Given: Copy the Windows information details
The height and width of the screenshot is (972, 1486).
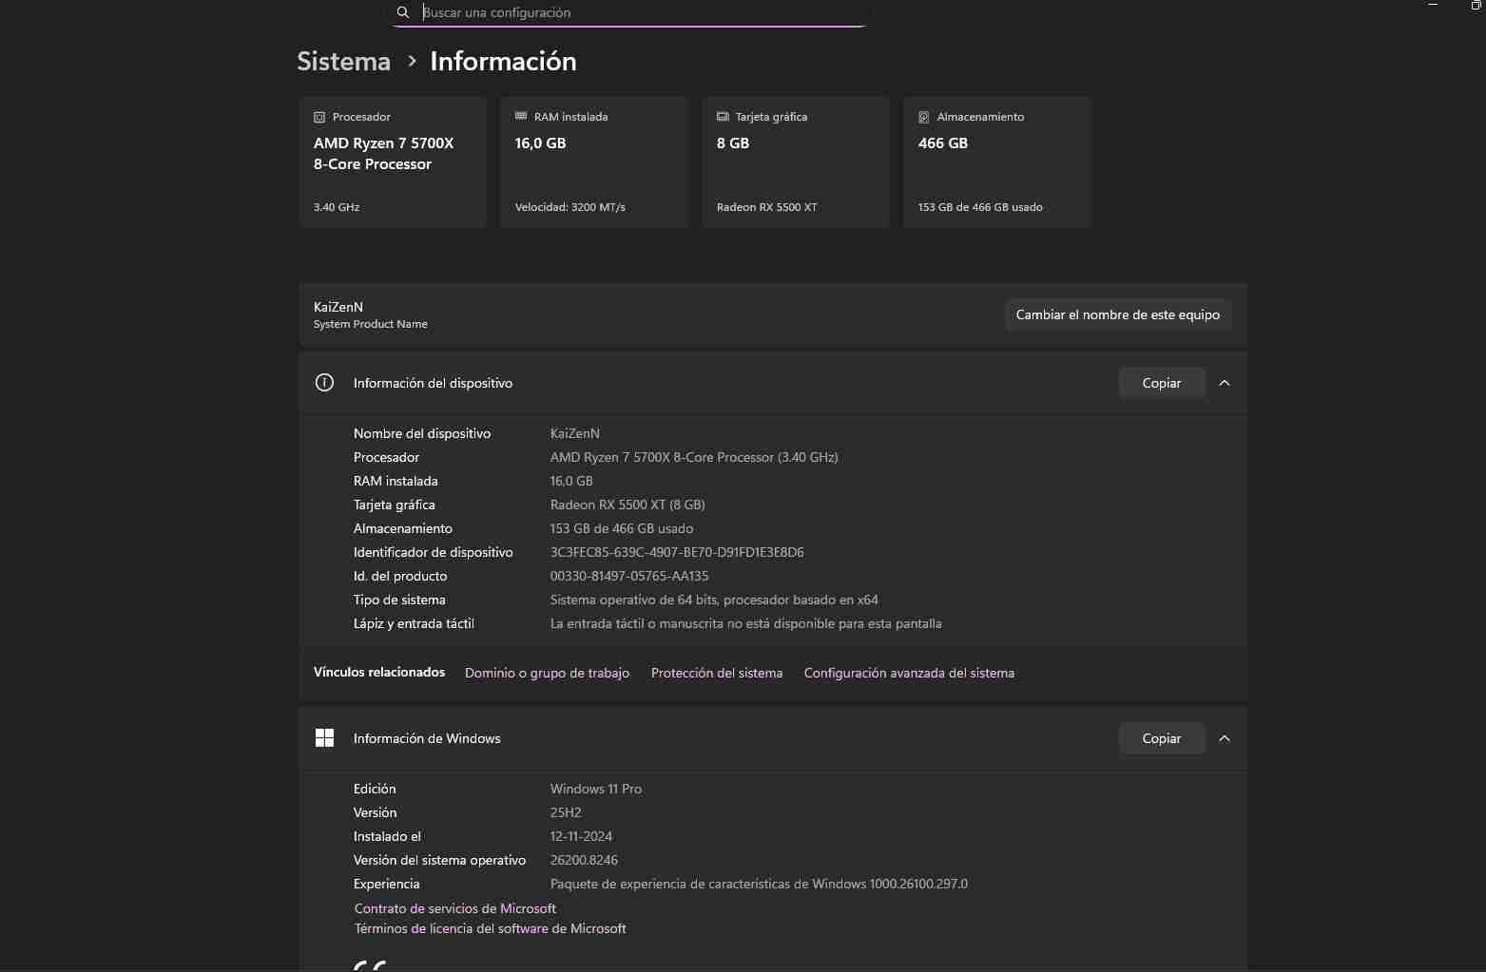Looking at the screenshot, I should (1161, 737).
